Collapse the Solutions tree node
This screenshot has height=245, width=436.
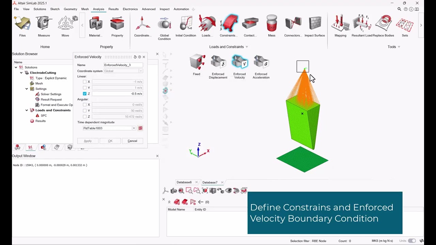point(16,67)
